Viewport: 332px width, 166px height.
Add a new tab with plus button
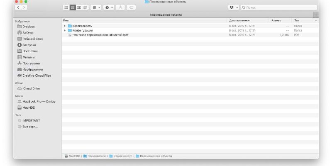point(316,15)
